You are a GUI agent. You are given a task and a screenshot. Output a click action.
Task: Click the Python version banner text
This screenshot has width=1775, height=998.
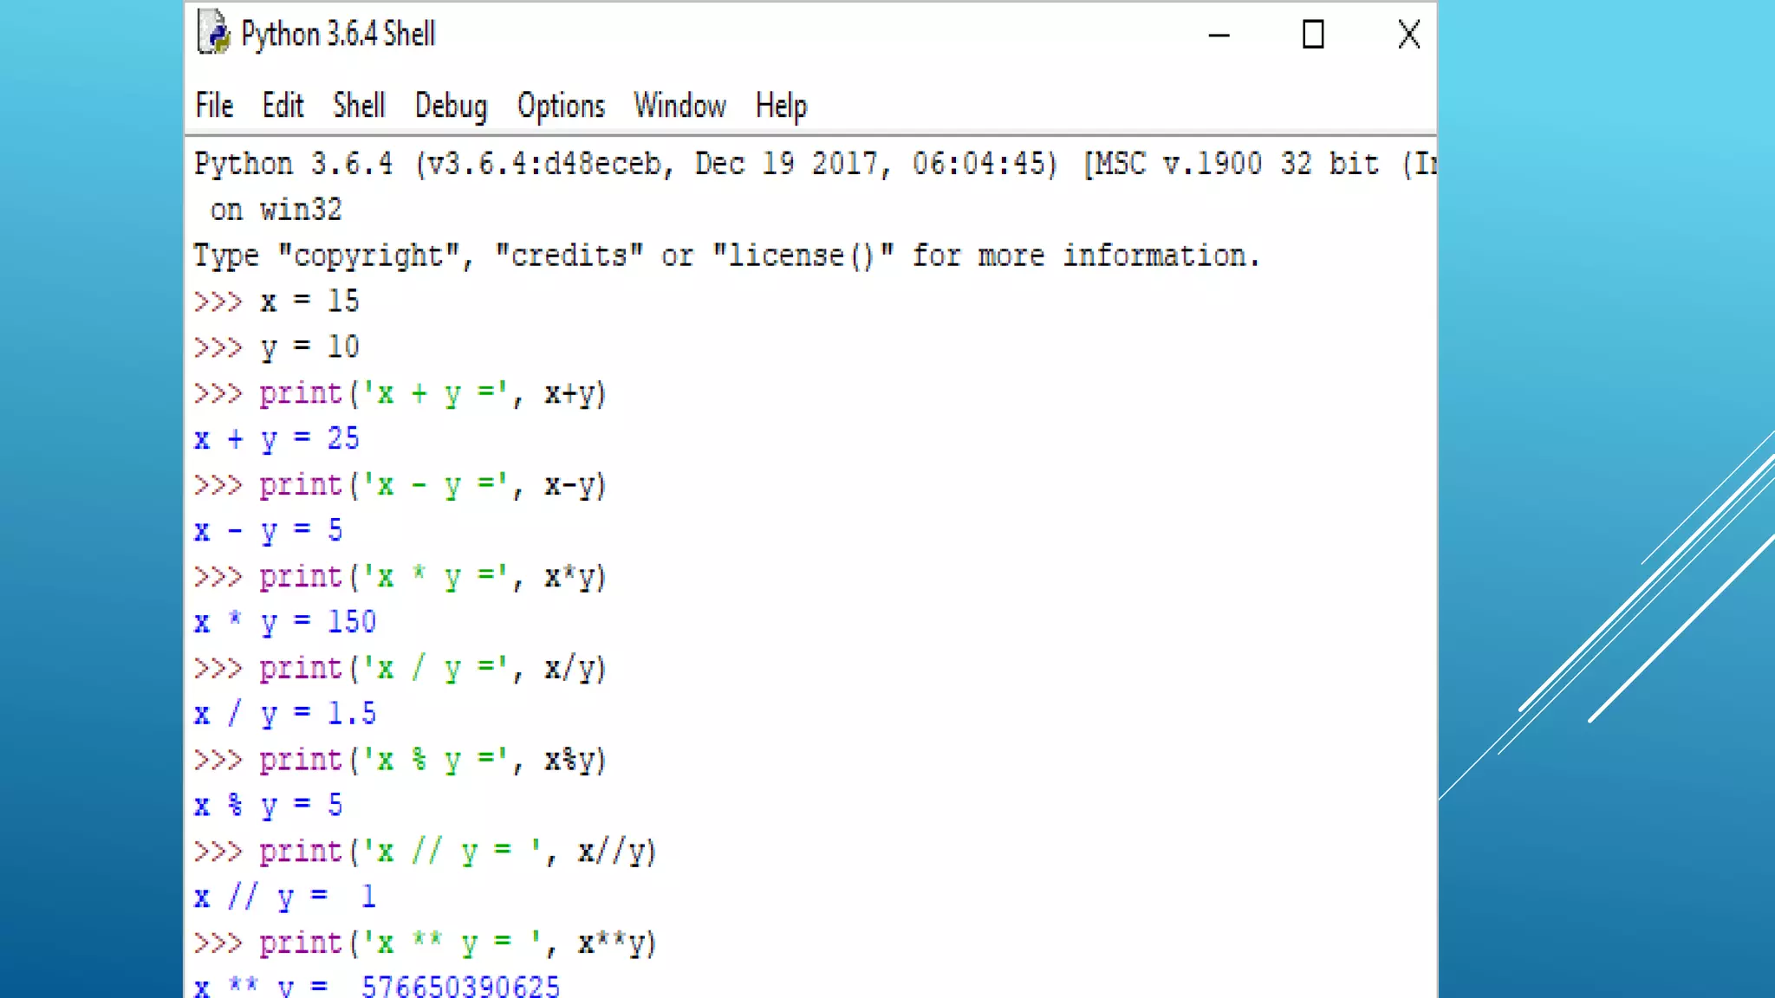[624, 164]
